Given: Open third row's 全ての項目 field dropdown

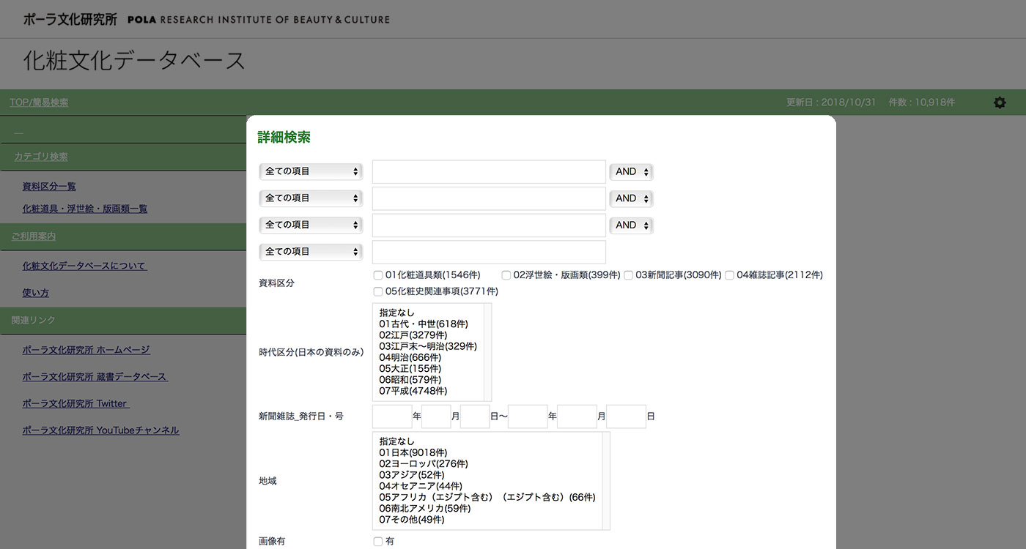Looking at the screenshot, I should point(311,225).
